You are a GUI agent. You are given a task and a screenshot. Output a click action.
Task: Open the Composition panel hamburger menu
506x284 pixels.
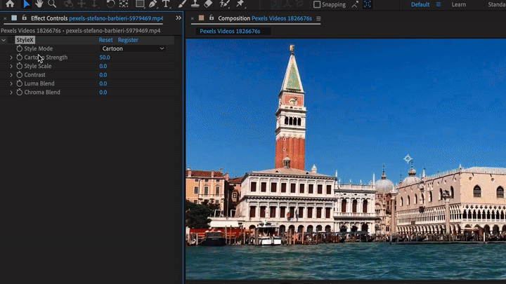tap(318, 19)
